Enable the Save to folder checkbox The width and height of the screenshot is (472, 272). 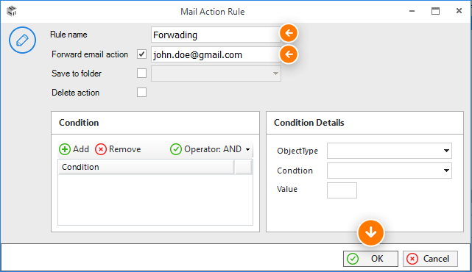(141, 73)
